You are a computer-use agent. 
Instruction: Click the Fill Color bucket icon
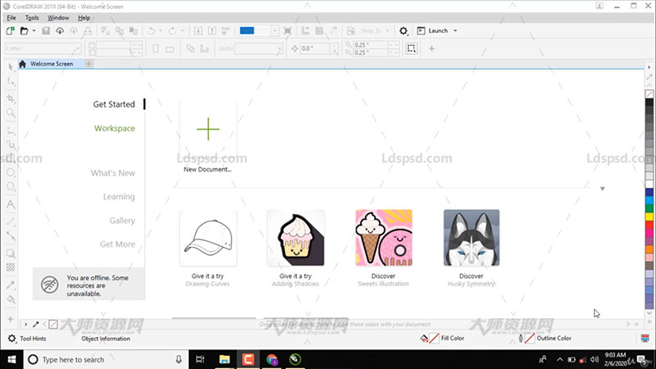pos(424,338)
